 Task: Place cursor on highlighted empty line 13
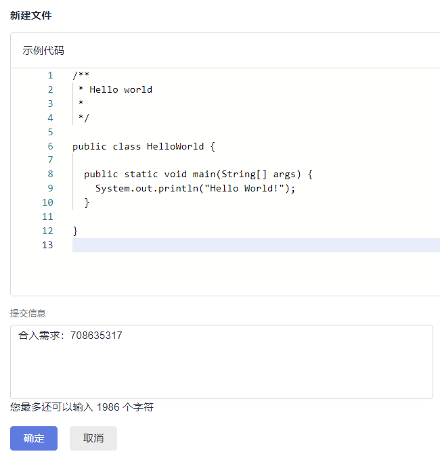click(256, 245)
